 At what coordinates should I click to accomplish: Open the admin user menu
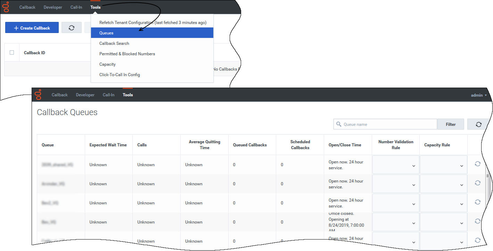pos(478,95)
